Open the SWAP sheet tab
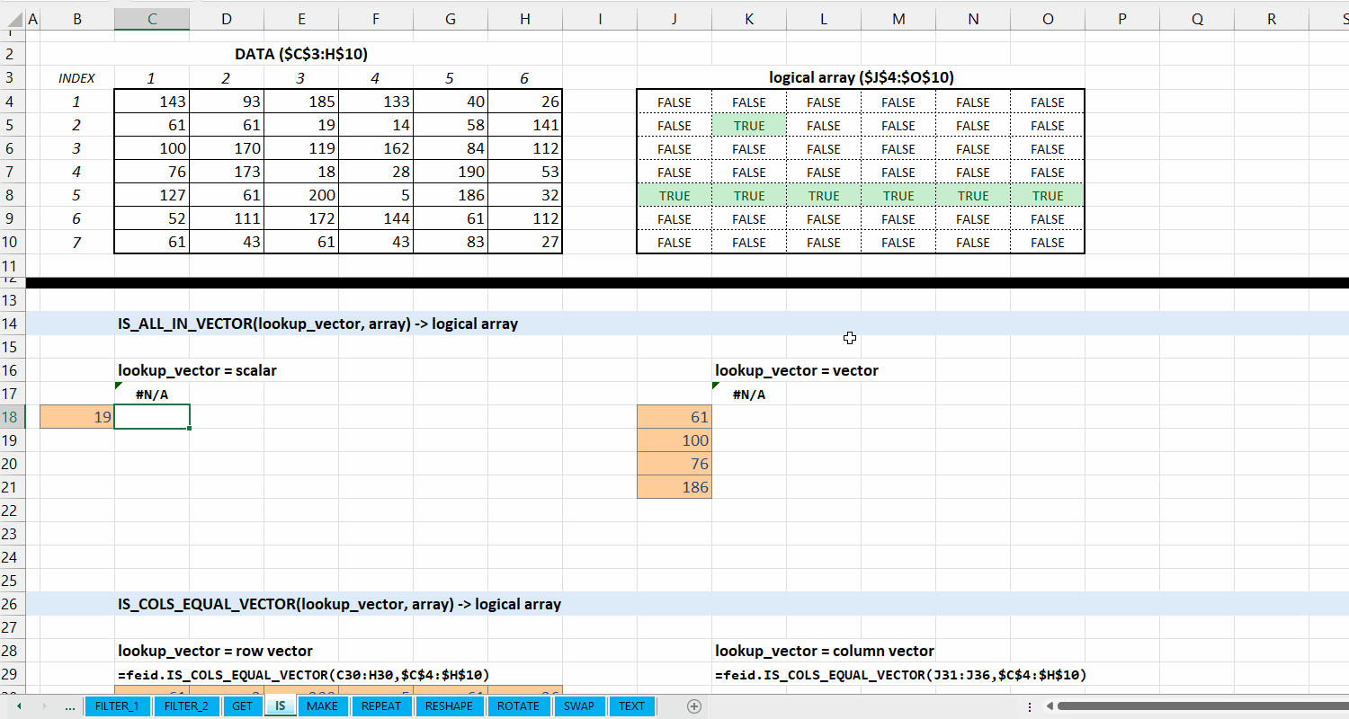 (x=578, y=706)
